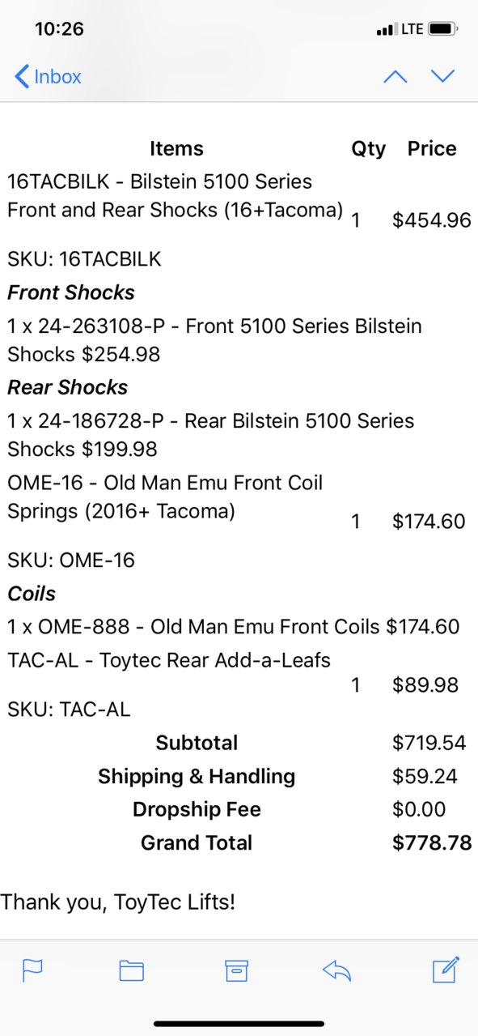This screenshot has width=478, height=1036.
Task: Tap the Front Shocks heading
Action: [71, 292]
